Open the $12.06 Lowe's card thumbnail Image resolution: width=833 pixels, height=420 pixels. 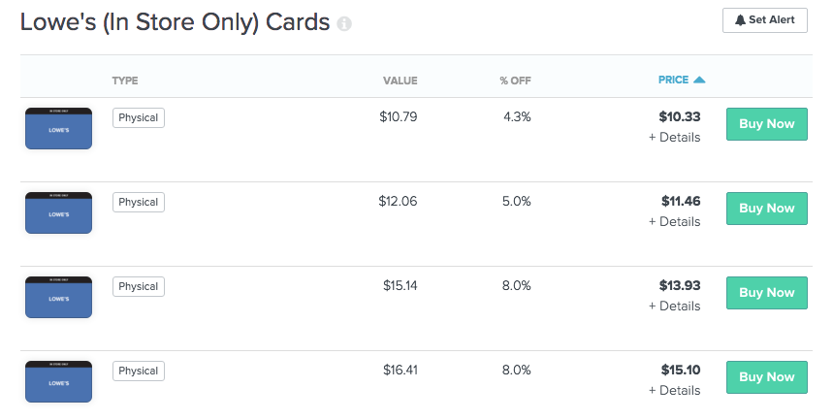coord(58,212)
